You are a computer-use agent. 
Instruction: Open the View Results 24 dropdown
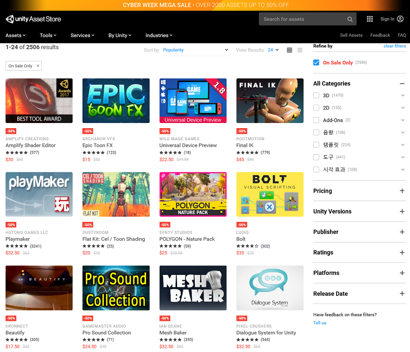coord(273,50)
